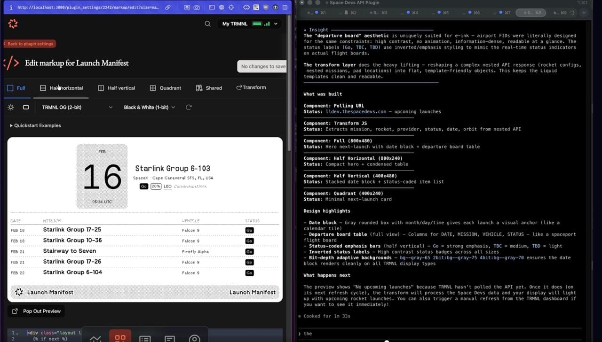This screenshot has height=342, width=602.
Task: Click the Stairway to Seven mission row
Action: click(144, 251)
